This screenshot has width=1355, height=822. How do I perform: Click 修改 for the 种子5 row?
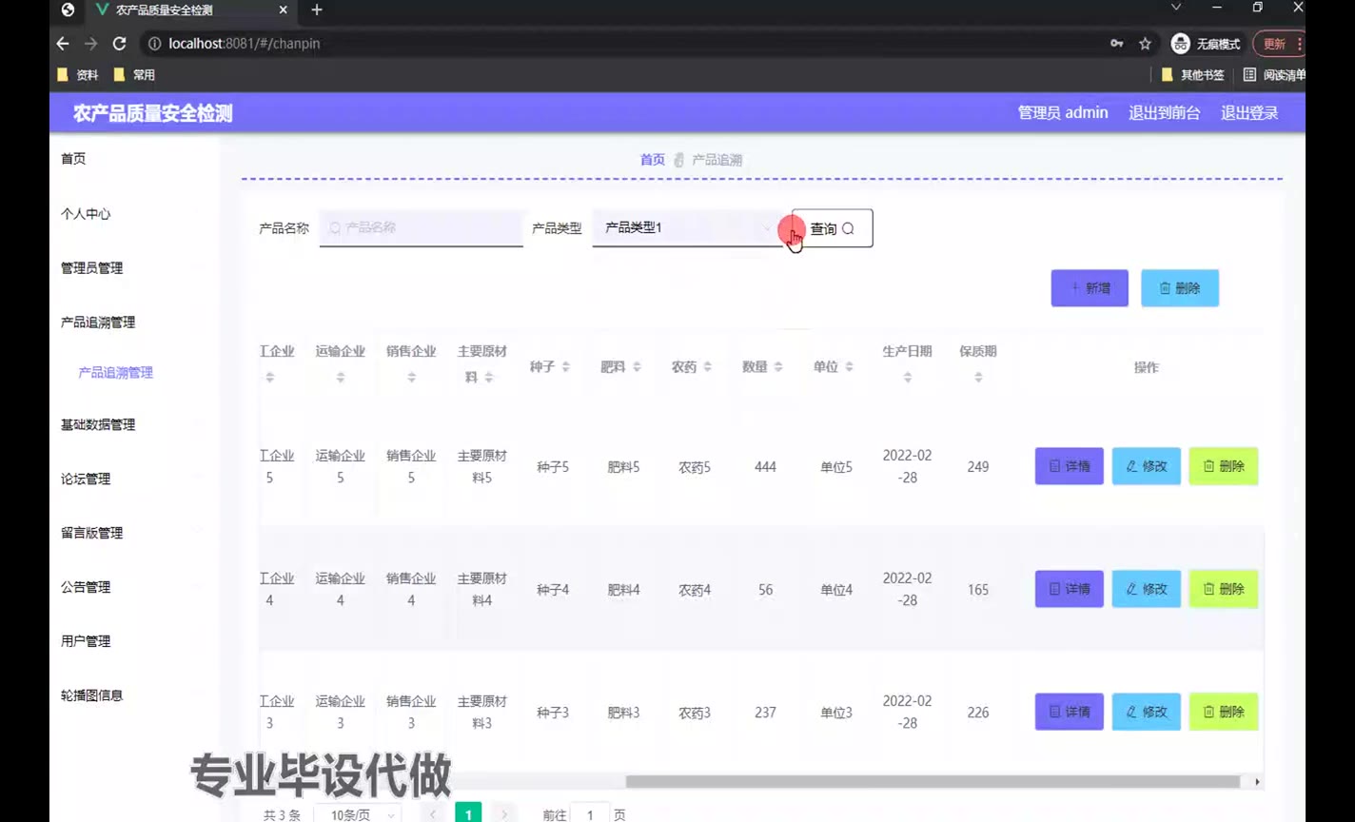[1147, 466]
